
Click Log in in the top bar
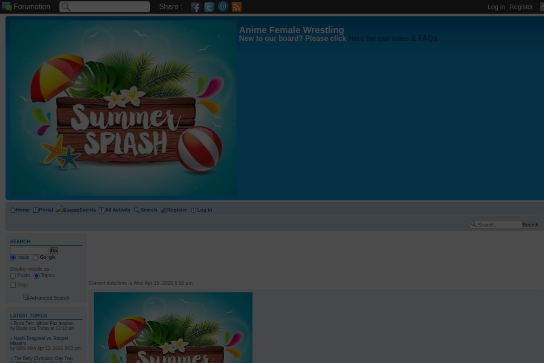click(496, 7)
